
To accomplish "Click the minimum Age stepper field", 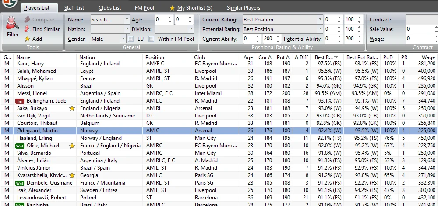I will pyautogui.click(x=164, y=20).
